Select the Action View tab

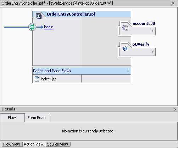(34, 144)
